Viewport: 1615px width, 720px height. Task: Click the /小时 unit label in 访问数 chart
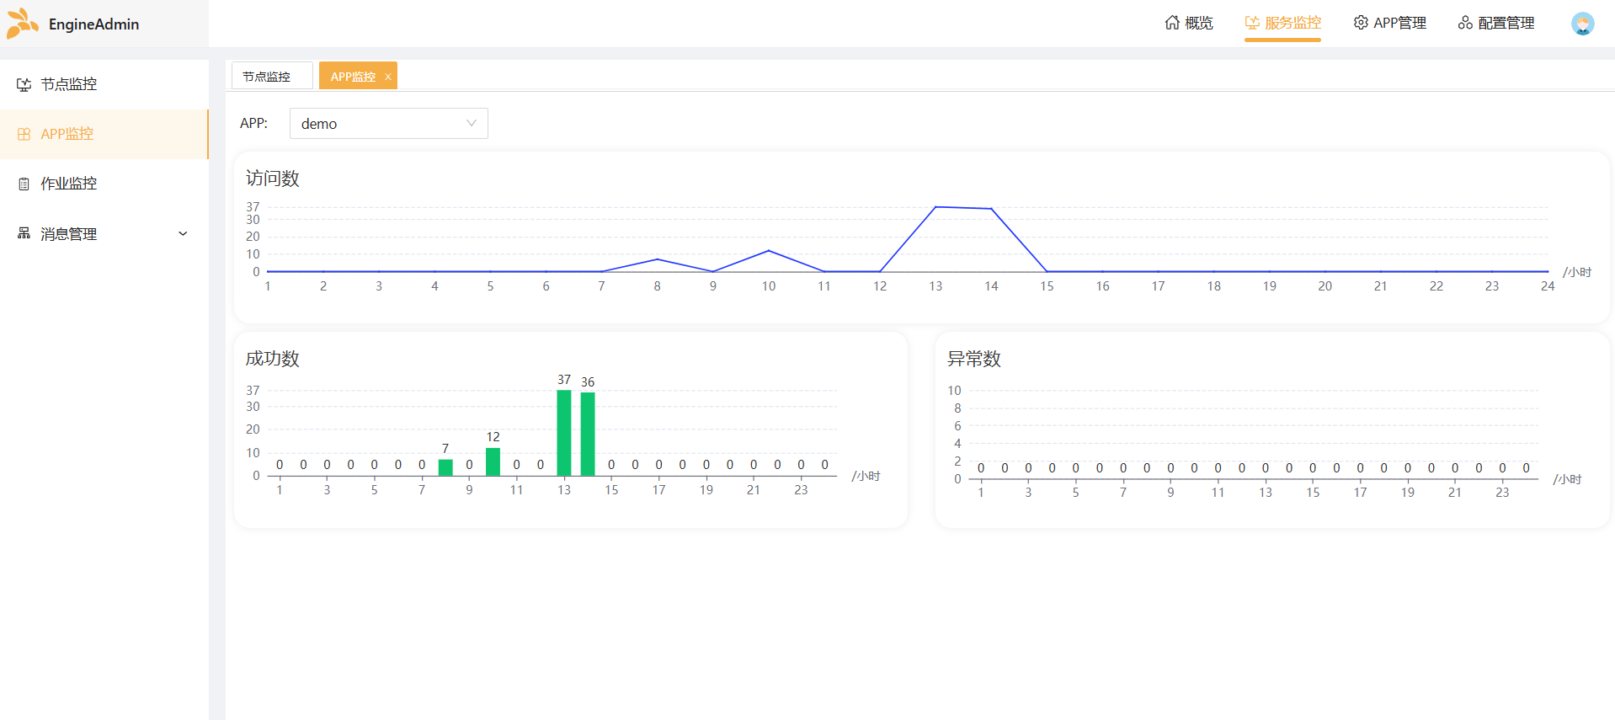coord(1577,272)
